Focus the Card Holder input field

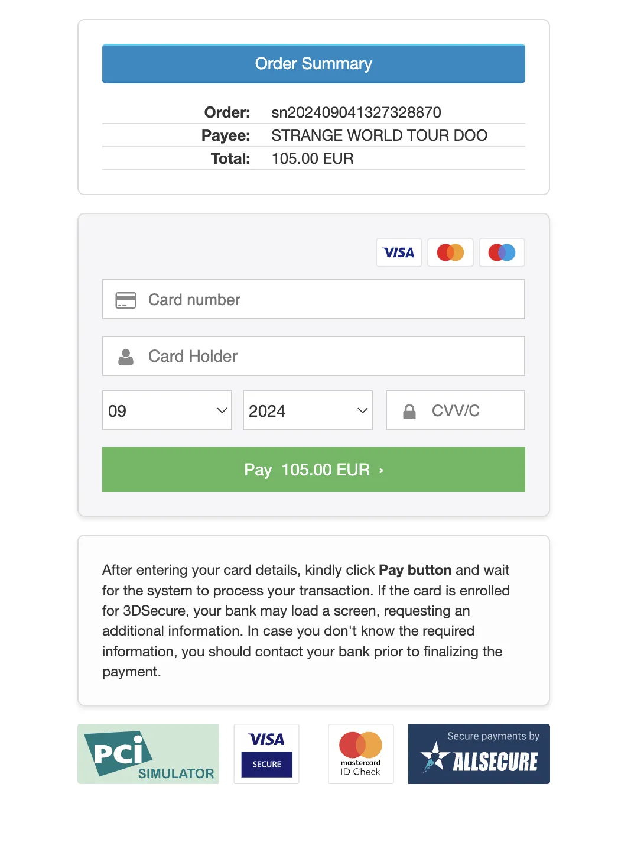[314, 356]
